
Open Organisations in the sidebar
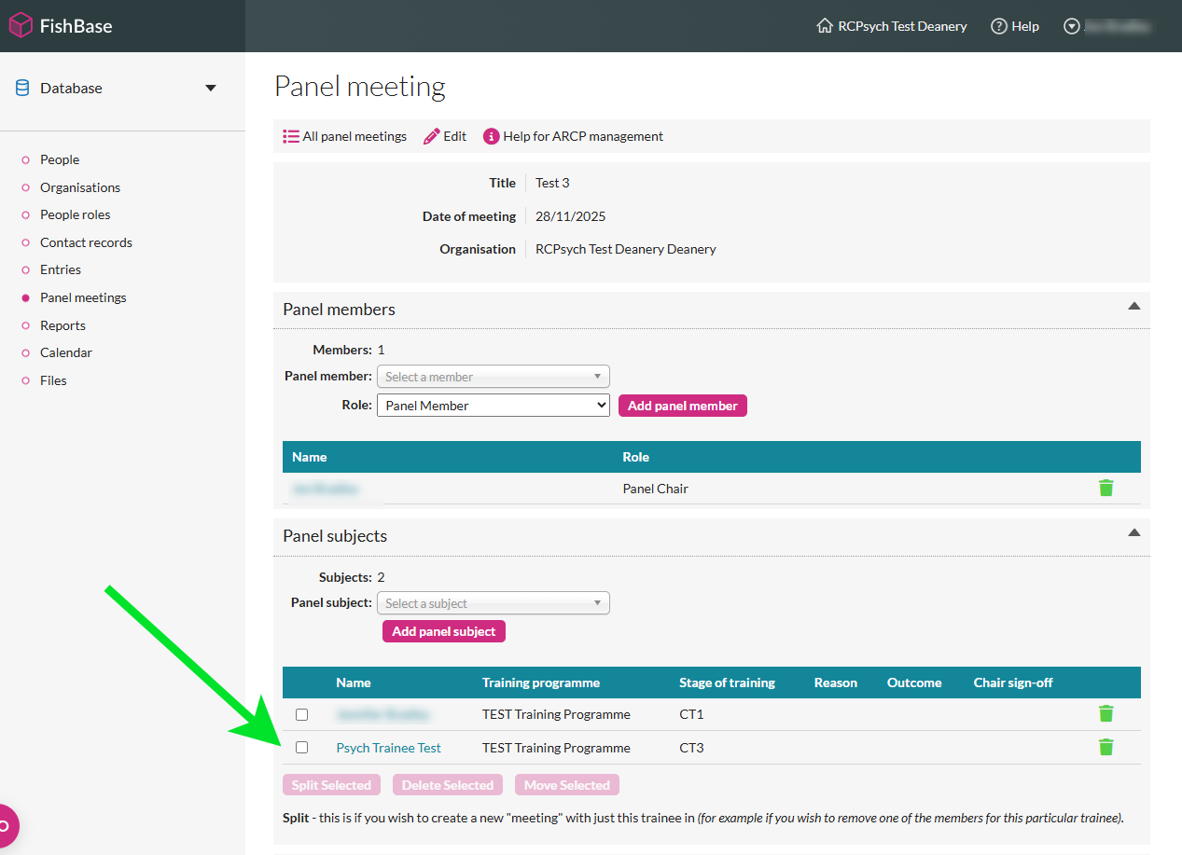pyautogui.click(x=80, y=187)
